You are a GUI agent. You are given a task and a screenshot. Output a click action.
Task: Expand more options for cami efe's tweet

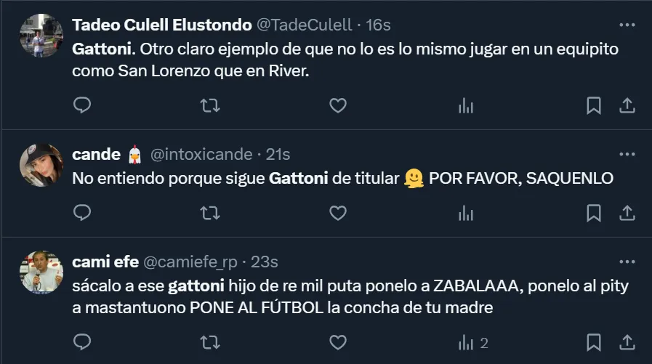point(627,261)
